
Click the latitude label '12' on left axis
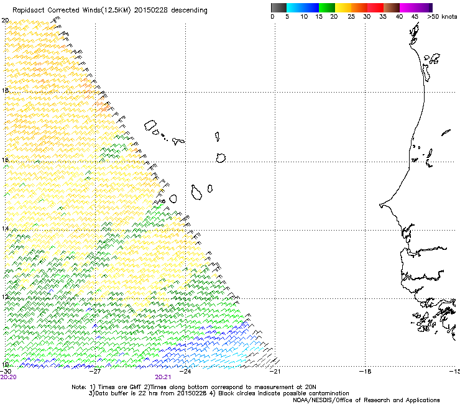pyautogui.click(x=5, y=297)
